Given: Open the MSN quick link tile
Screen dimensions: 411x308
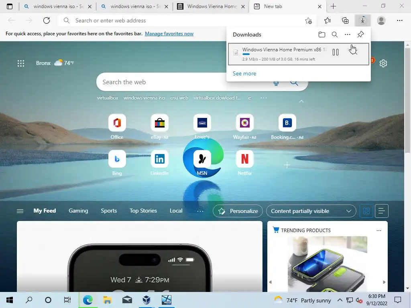Looking at the screenshot, I should pos(202,159).
